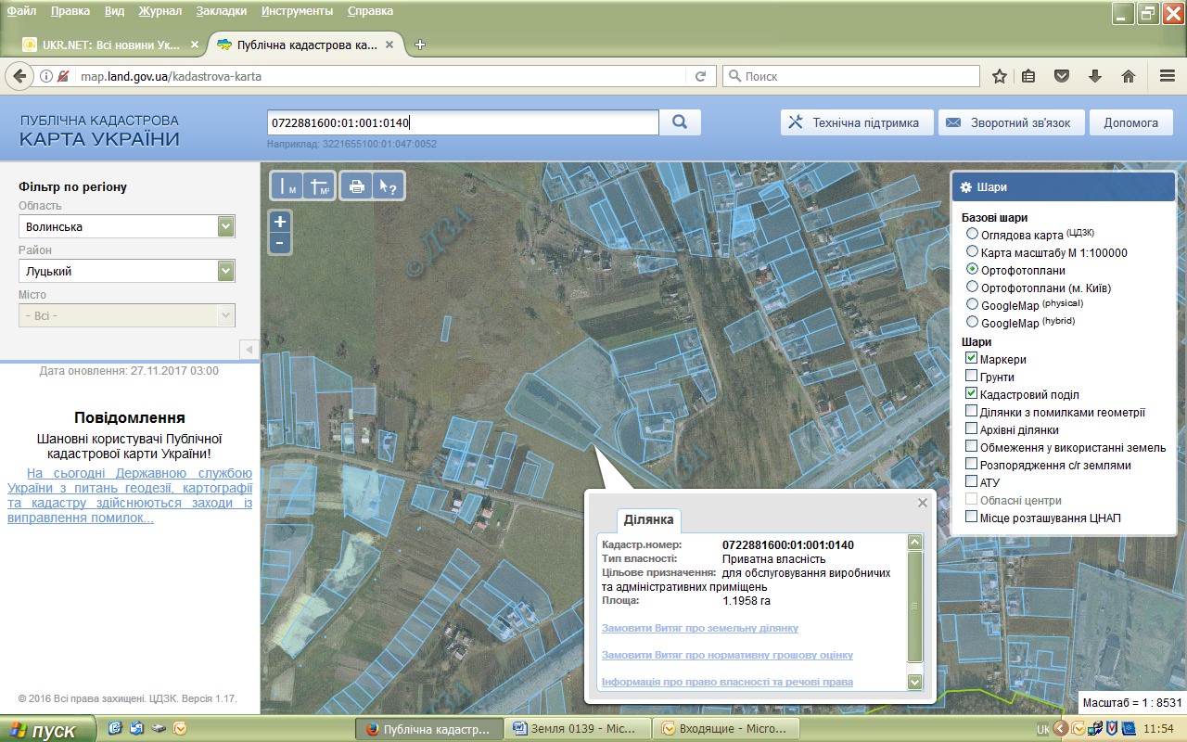The height and width of the screenshot is (742, 1187).
Task: Click the print map icon
Action: 357,186
